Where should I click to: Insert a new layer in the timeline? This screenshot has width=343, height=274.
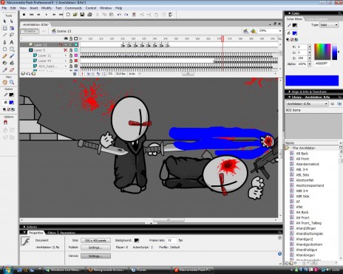coord(23,74)
